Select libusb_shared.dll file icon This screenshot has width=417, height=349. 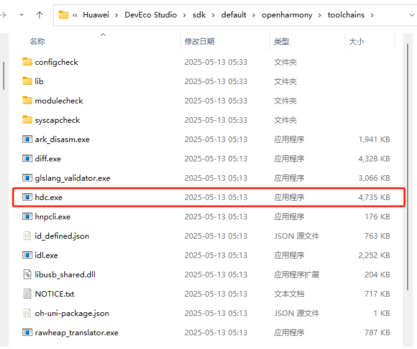[x=27, y=274]
